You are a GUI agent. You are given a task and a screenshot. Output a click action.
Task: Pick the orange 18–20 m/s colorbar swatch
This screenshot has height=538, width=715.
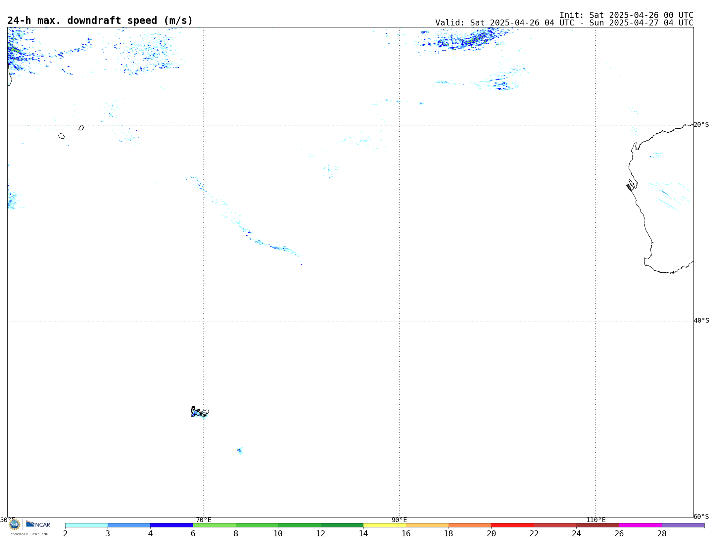(470, 525)
